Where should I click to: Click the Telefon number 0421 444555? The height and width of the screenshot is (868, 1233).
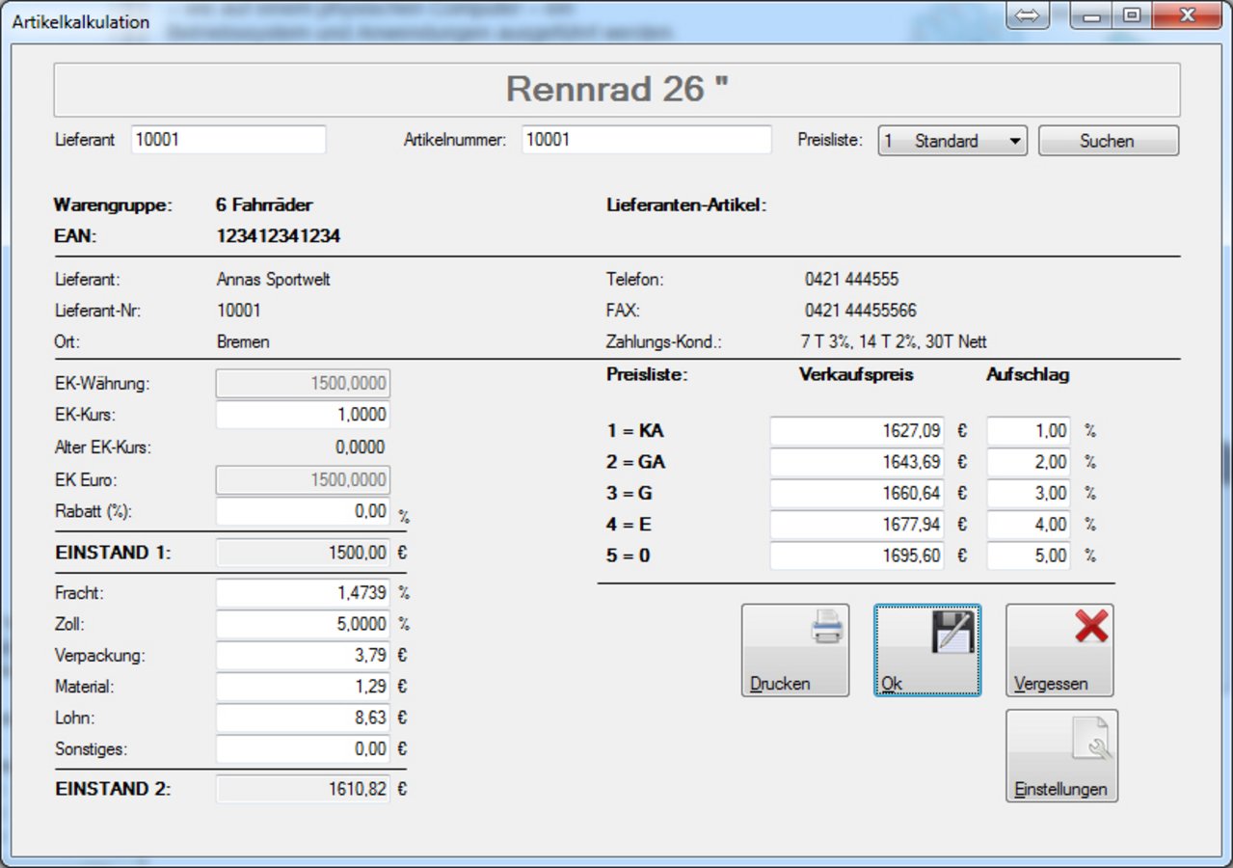[851, 280]
